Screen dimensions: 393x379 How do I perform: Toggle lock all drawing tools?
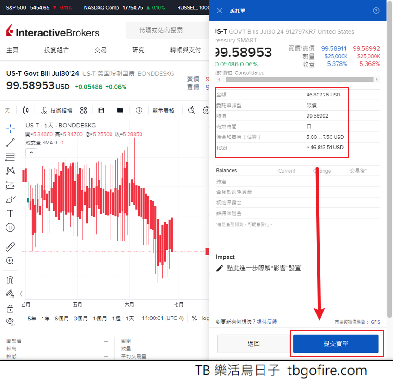click(10, 308)
